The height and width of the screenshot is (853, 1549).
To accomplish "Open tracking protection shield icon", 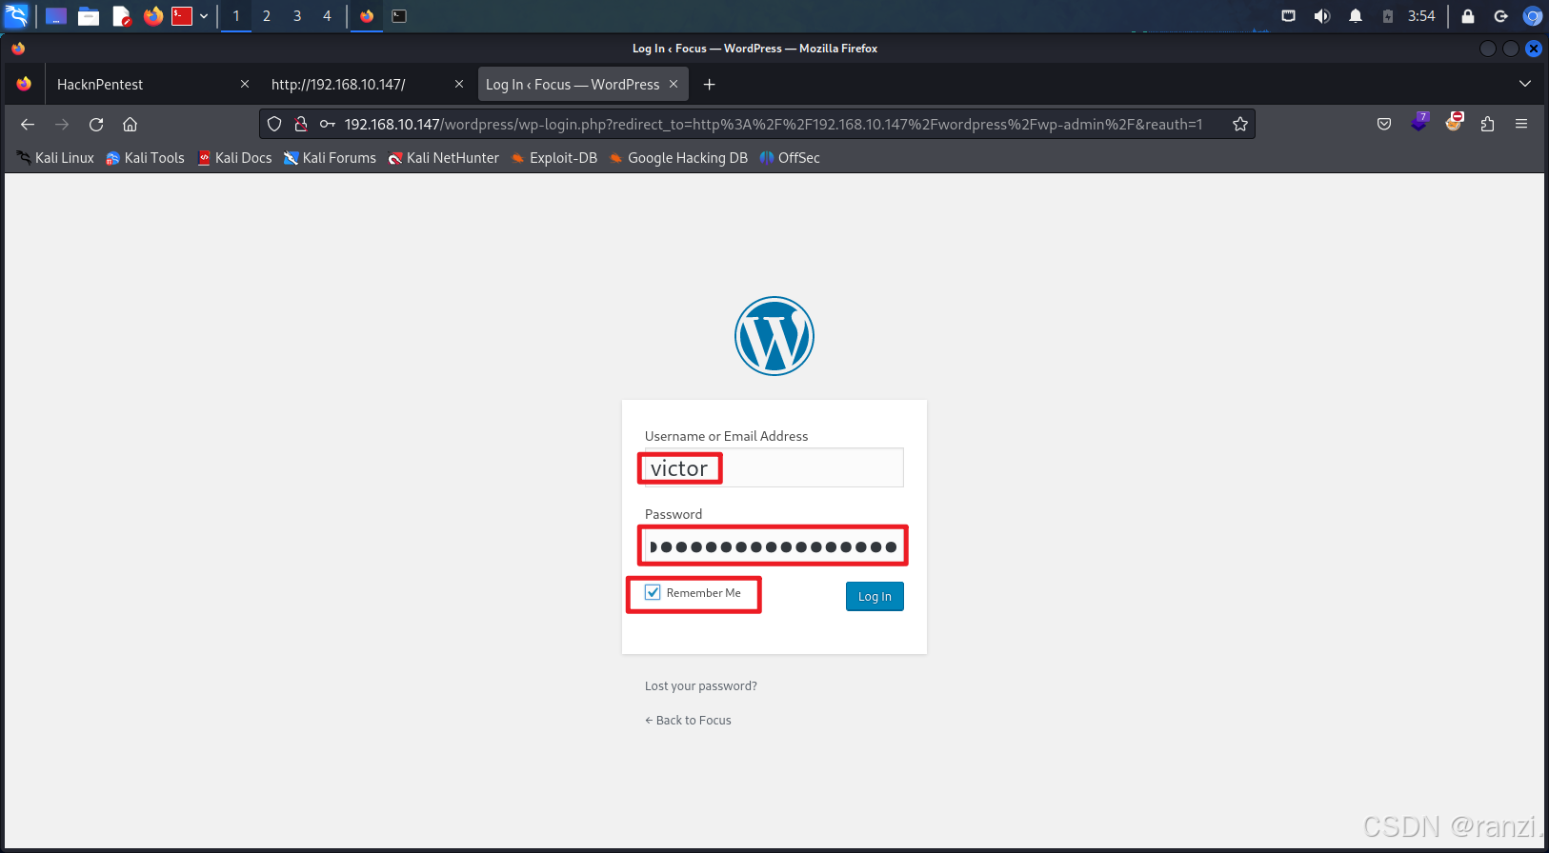I will [x=274, y=124].
